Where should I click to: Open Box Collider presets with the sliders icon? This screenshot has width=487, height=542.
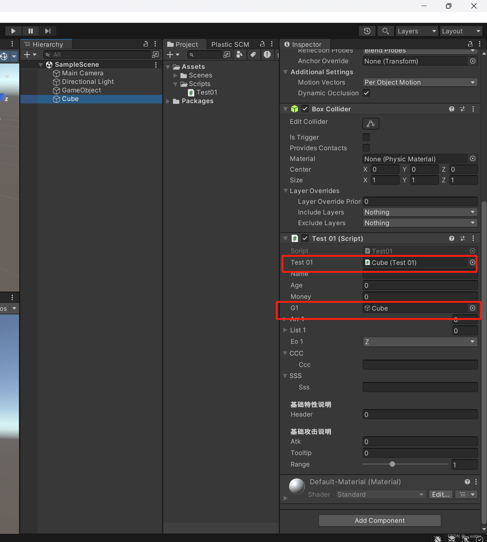coord(462,109)
